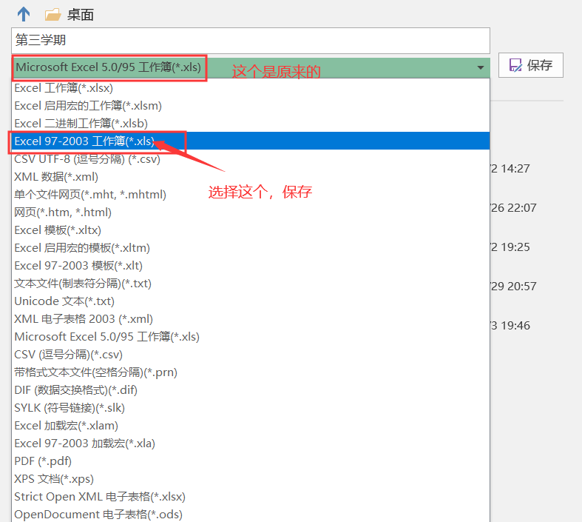Select Strict Open XML 电子表格(*.xlsx)
Screen dimensions: 582x522
tap(251, 497)
